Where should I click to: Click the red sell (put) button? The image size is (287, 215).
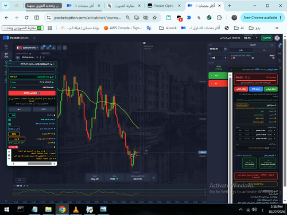pos(218,84)
